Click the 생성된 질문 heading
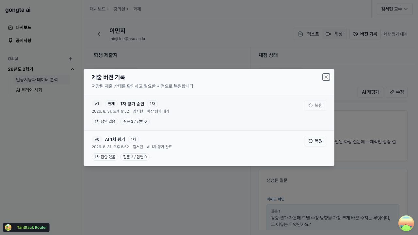This screenshot has height=235, width=418. tap(277, 180)
